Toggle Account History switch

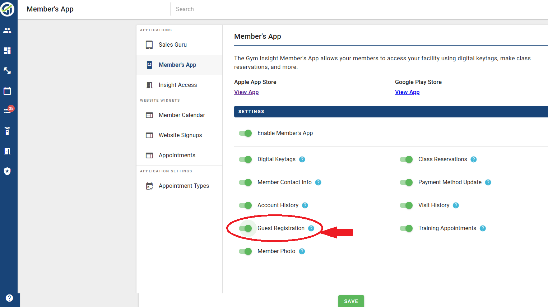[245, 205]
